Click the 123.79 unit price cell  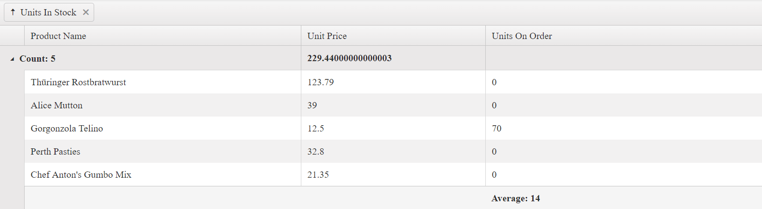pos(321,82)
